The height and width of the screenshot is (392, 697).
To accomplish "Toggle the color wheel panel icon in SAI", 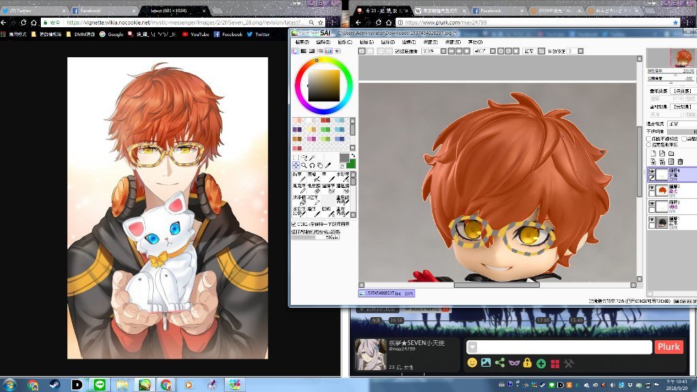I will pos(295,51).
